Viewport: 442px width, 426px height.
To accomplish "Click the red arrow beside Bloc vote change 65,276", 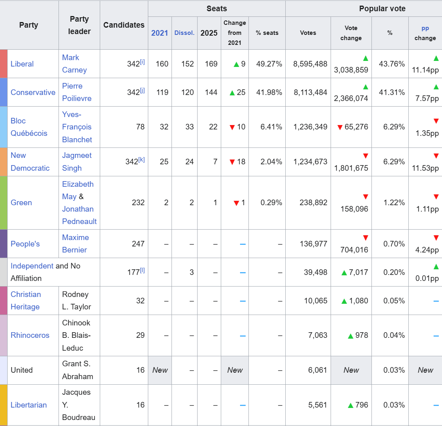I will (340, 127).
